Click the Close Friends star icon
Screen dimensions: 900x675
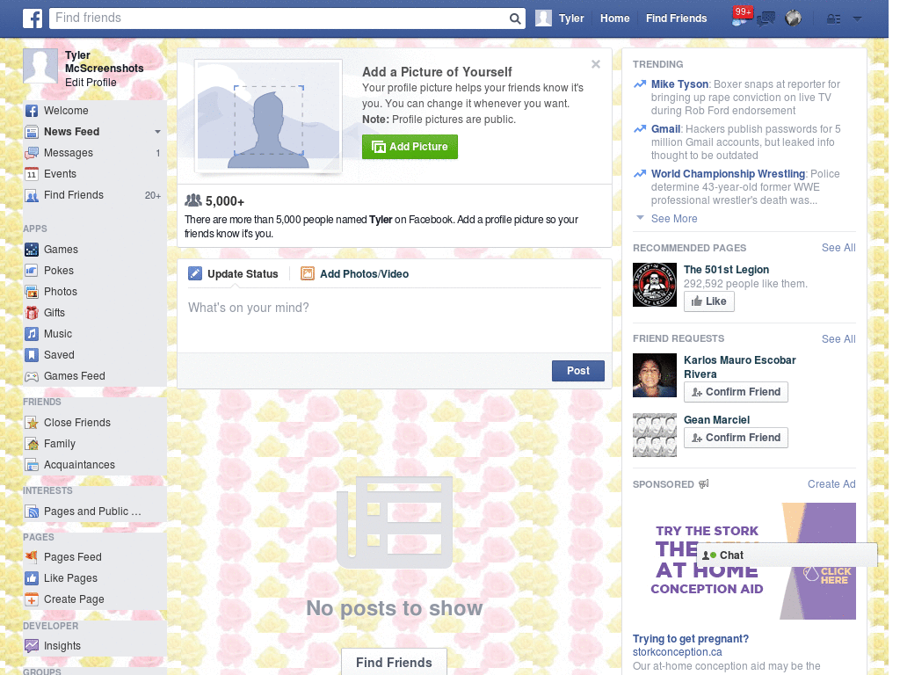click(32, 423)
